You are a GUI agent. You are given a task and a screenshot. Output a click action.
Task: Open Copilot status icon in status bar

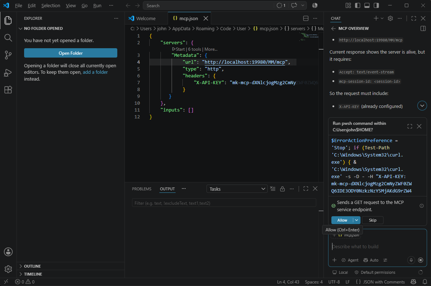[413, 282]
